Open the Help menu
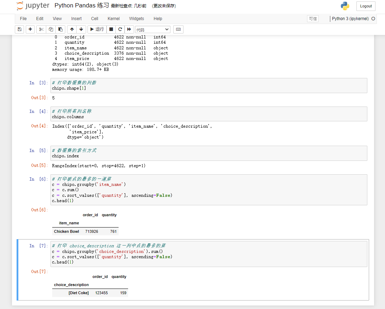 (x=158, y=19)
